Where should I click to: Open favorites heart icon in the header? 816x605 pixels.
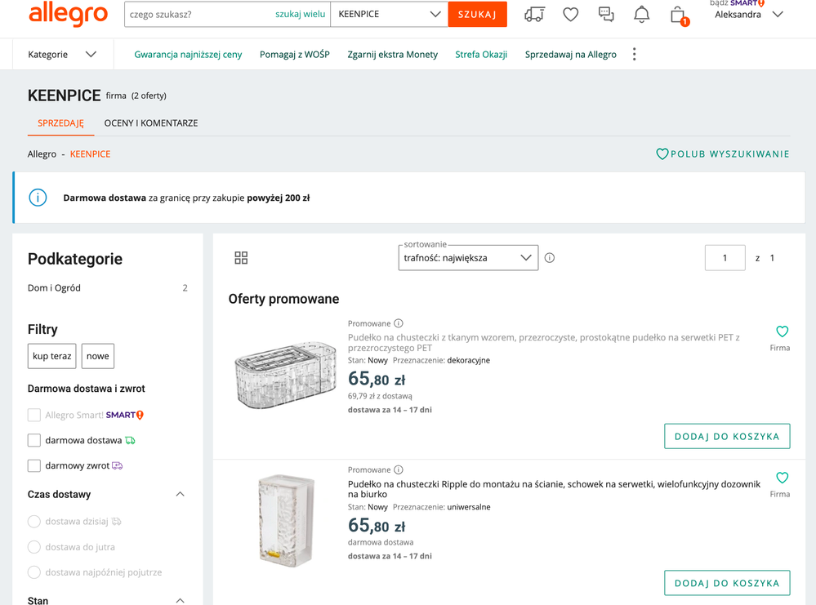(570, 15)
